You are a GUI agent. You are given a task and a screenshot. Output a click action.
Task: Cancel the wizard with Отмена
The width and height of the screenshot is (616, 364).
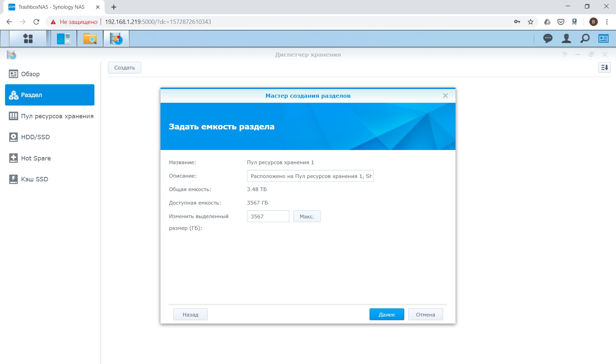click(426, 314)
